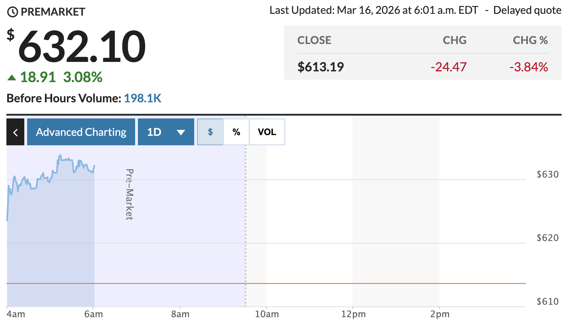Click the Premarket clock icon
567x331 pixels.
coord(13,12)
